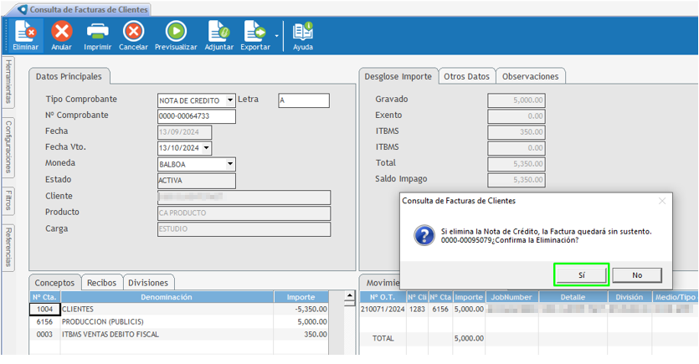The width and height of the screenshot is (699, 364).
Task: Open the Tipo Comprobante dropdown
Action: click(x=230, y=100)
